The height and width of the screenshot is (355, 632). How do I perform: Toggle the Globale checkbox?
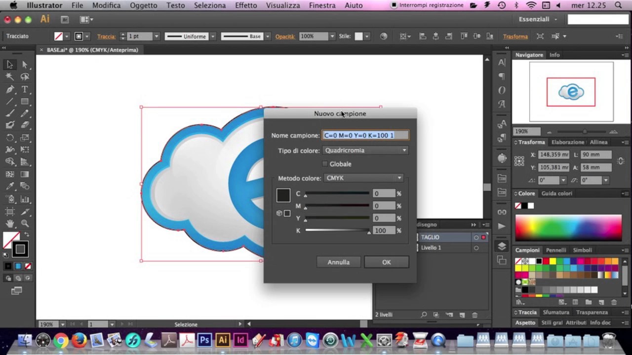[x=325, y=164]
